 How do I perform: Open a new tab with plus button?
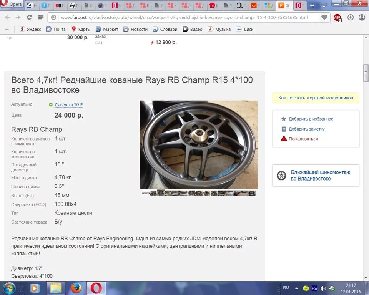point(312,5)
